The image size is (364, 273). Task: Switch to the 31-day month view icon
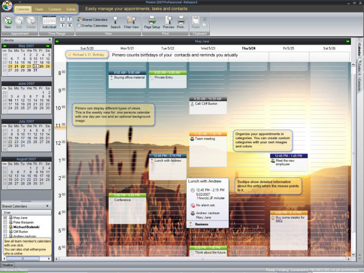tap(70, 26)
